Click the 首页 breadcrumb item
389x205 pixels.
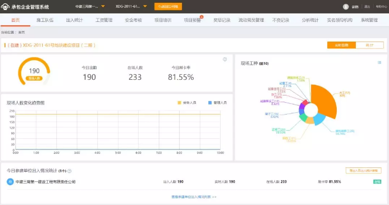[x=21, y=32]
